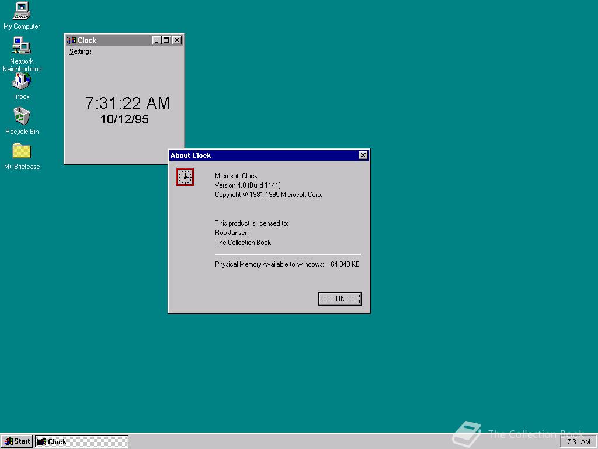Select the Inbox desktop icon
Viewport: 598px width, 449px height.
[22, 86]
